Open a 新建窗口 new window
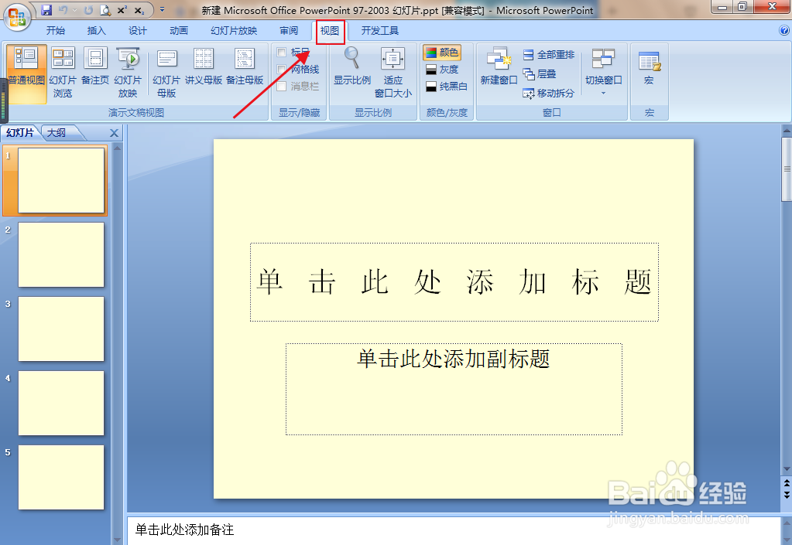Screen dimensions: 792x545 499,67
